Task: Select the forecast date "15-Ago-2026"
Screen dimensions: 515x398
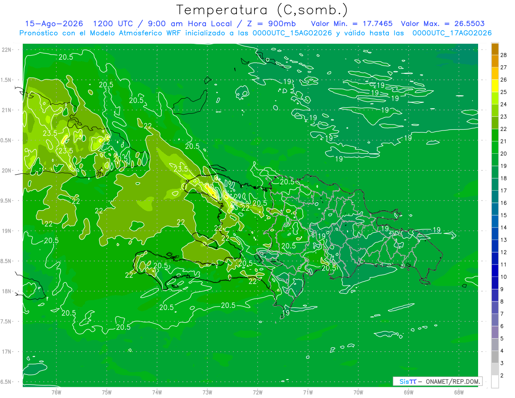Action: point(55,24)
